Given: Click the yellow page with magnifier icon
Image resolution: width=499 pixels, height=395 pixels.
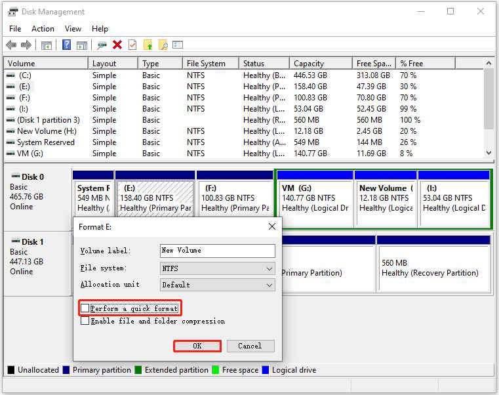Looking at the screenshot, I should coord(163,45).
